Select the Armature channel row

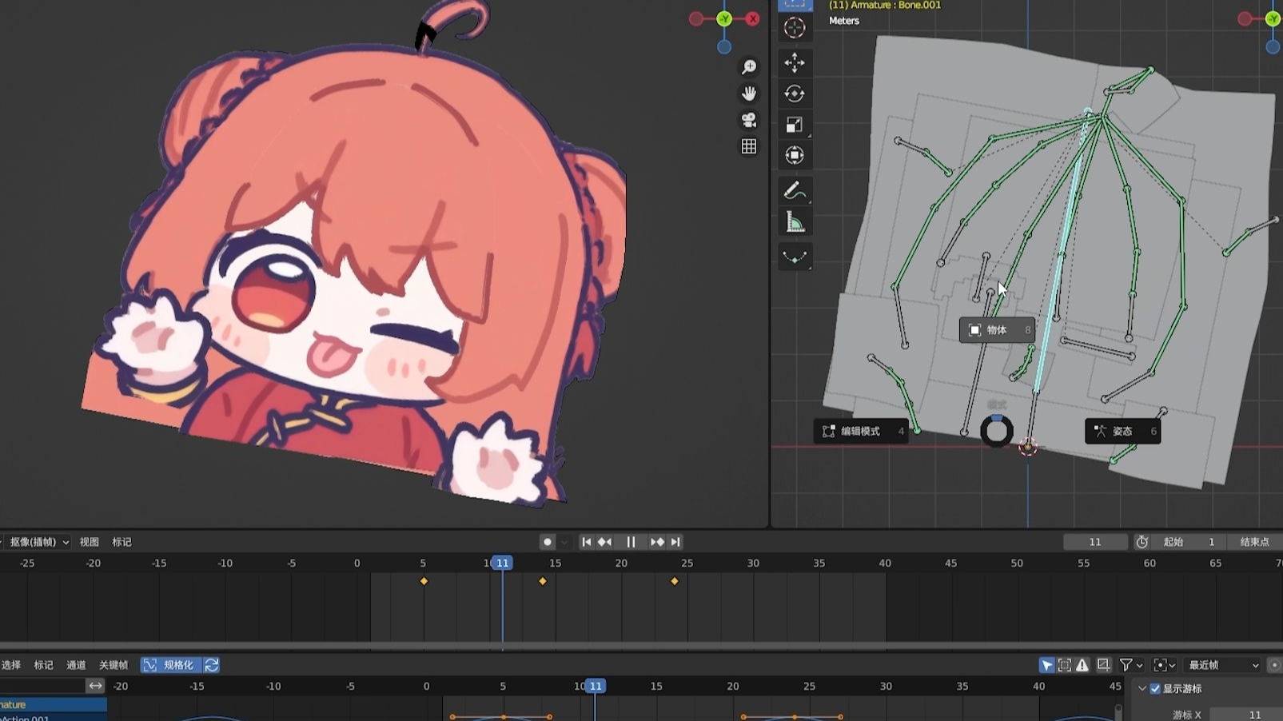point(53,704)
